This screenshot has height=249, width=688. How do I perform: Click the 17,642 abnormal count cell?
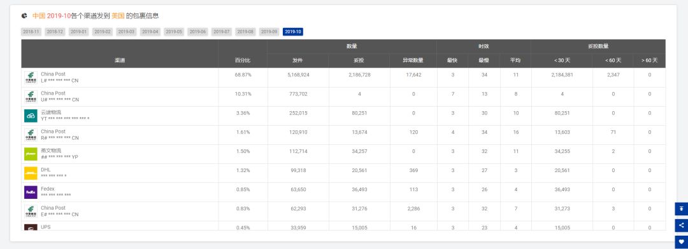point(413,75)
